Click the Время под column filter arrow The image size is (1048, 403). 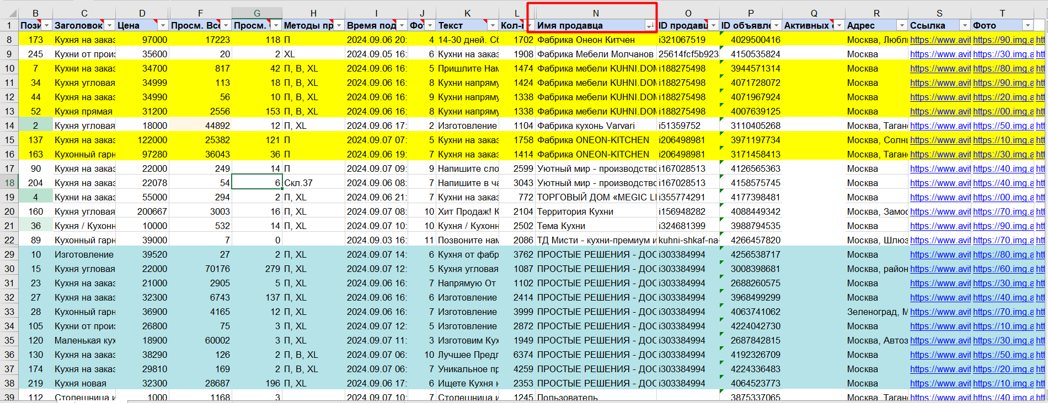point(402,25)
